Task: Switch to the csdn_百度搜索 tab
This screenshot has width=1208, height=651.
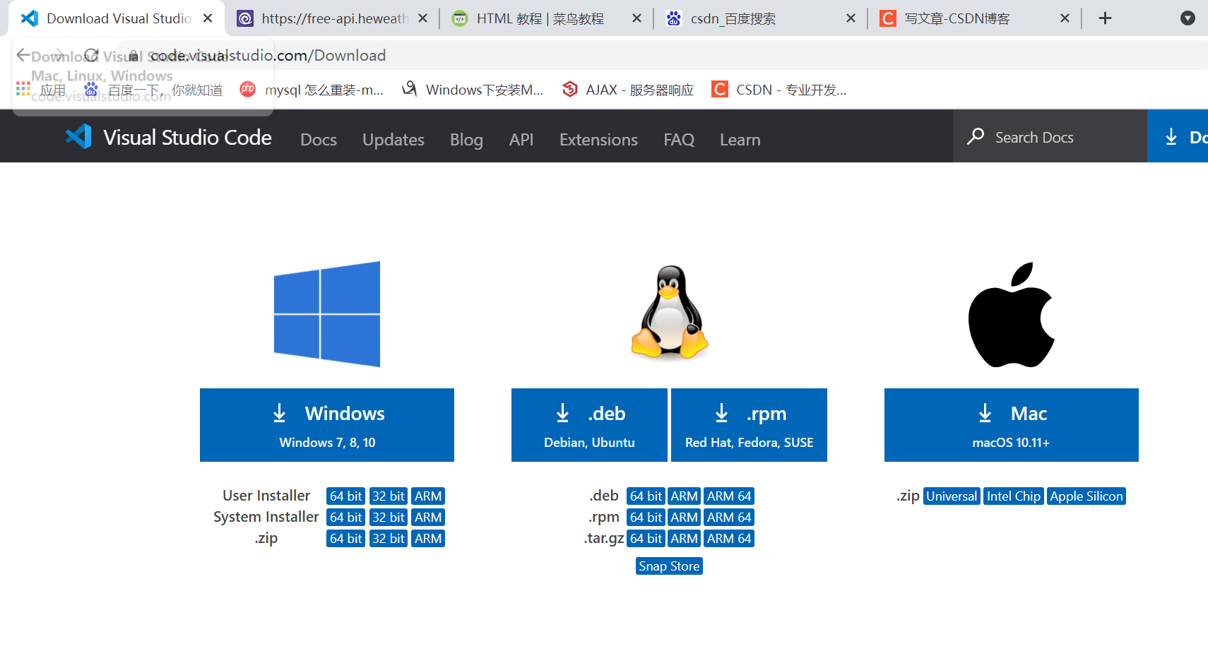Action: (x=760, y=18)
